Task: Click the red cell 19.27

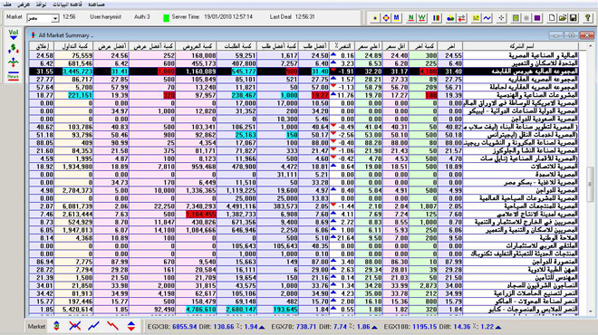Action: 320,95
